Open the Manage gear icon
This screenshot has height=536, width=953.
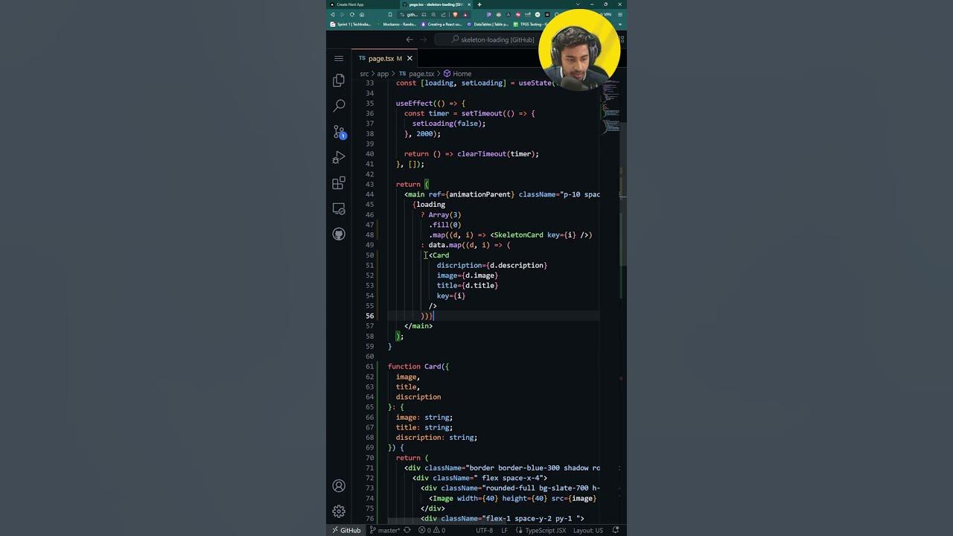click(339, 511)
